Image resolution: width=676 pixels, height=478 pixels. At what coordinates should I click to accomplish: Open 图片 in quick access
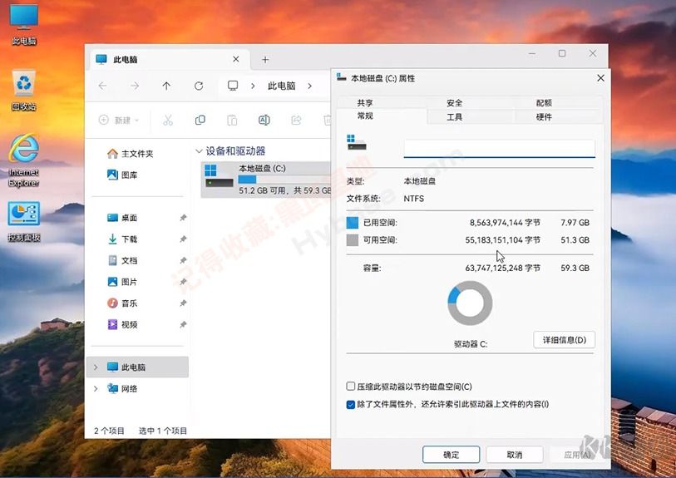122,282
